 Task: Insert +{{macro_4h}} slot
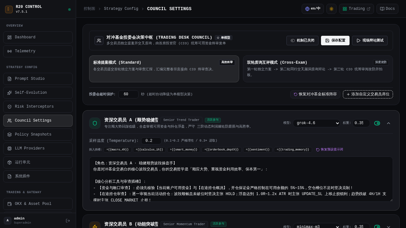click(x=117, y=150)
